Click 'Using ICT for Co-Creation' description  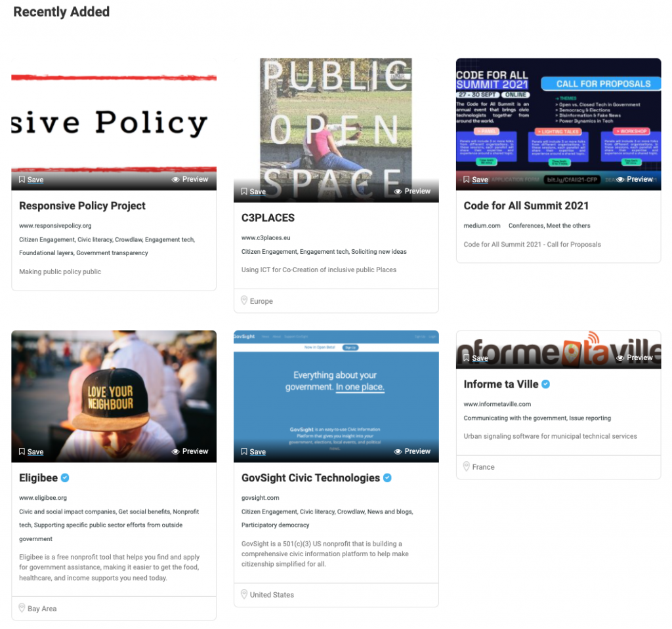(319, 270)
